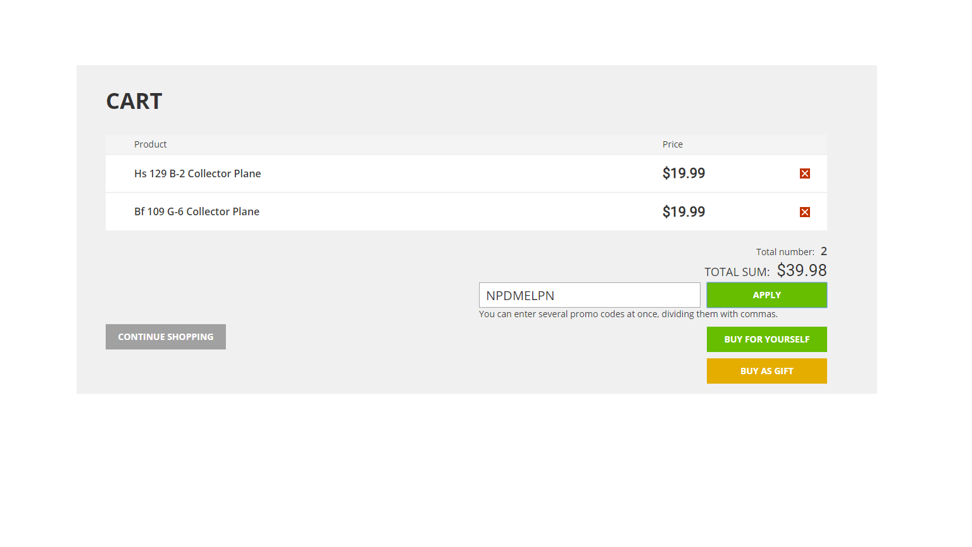The height and width of the screenshot is (547, 972).
Task: Delete Bf 109 G-6 Collector Plane item
Action: coord(805,212)
